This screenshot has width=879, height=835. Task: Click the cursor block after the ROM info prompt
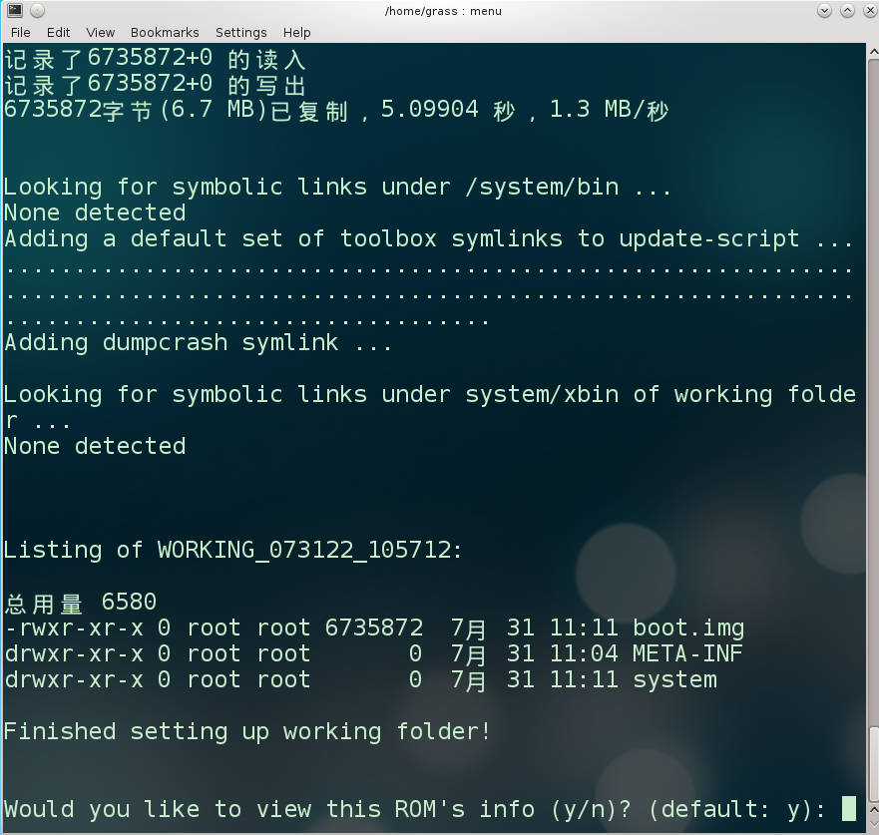(x=848, y=808)
